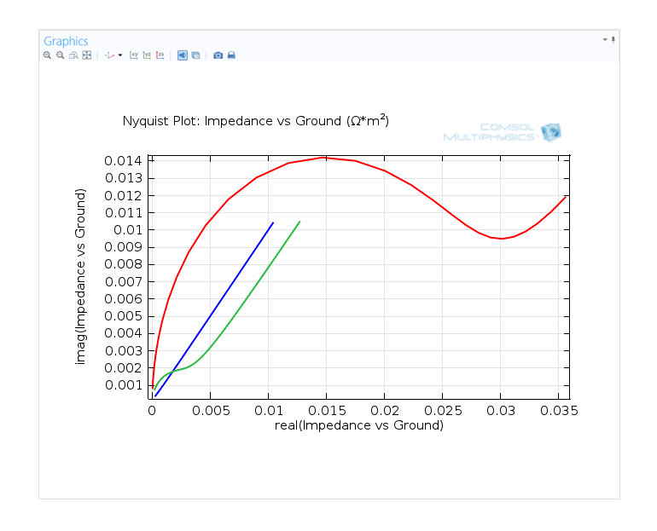Toggle the transparency button in toolbar
The height and width of the screenshot is (531, 657).
coord(195,55)
